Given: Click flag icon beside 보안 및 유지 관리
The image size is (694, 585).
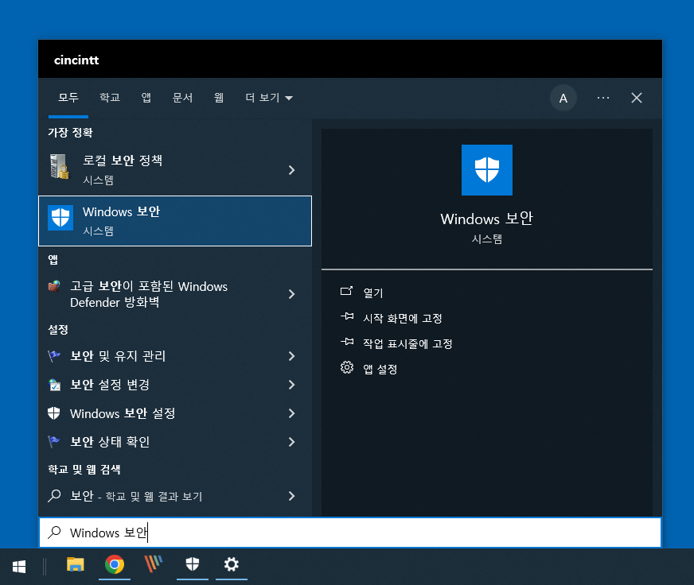Looking at the screenshot, I should tap(54, 355).
